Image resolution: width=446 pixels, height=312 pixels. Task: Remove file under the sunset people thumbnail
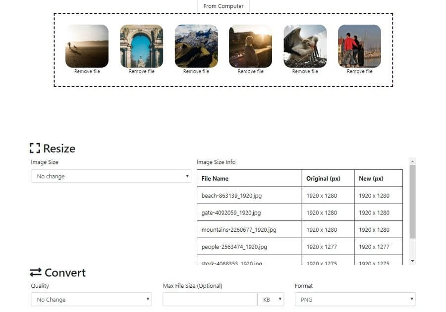coord(250,71)
